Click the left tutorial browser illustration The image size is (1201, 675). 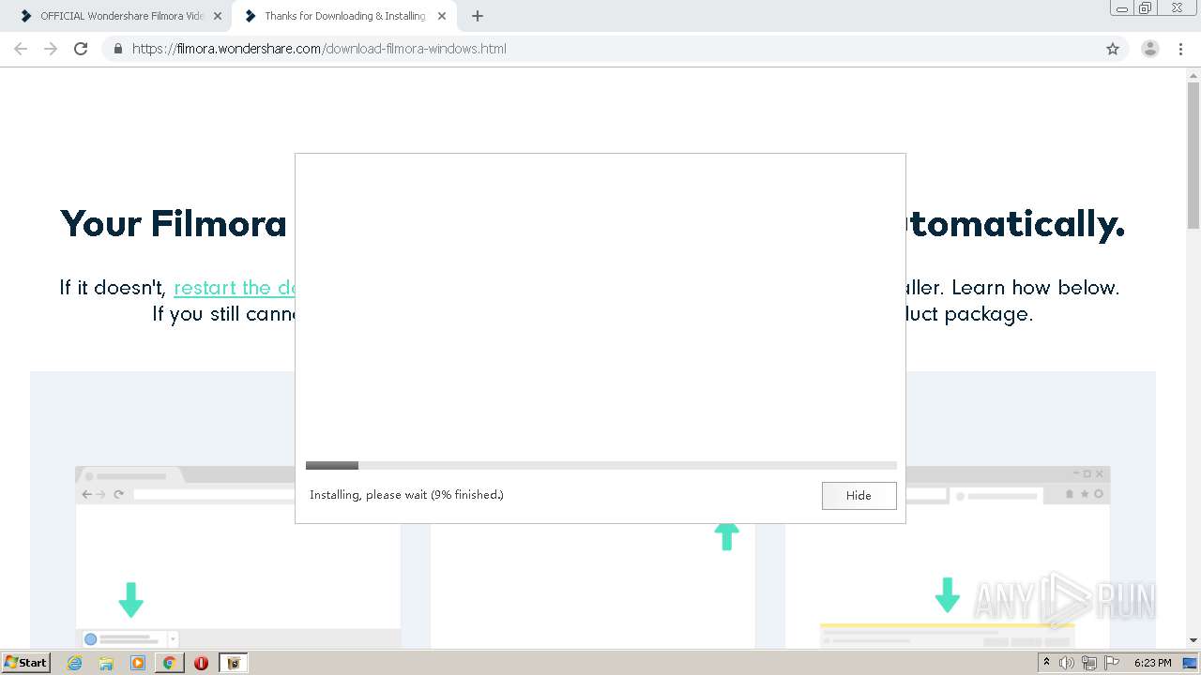point(238,557)
